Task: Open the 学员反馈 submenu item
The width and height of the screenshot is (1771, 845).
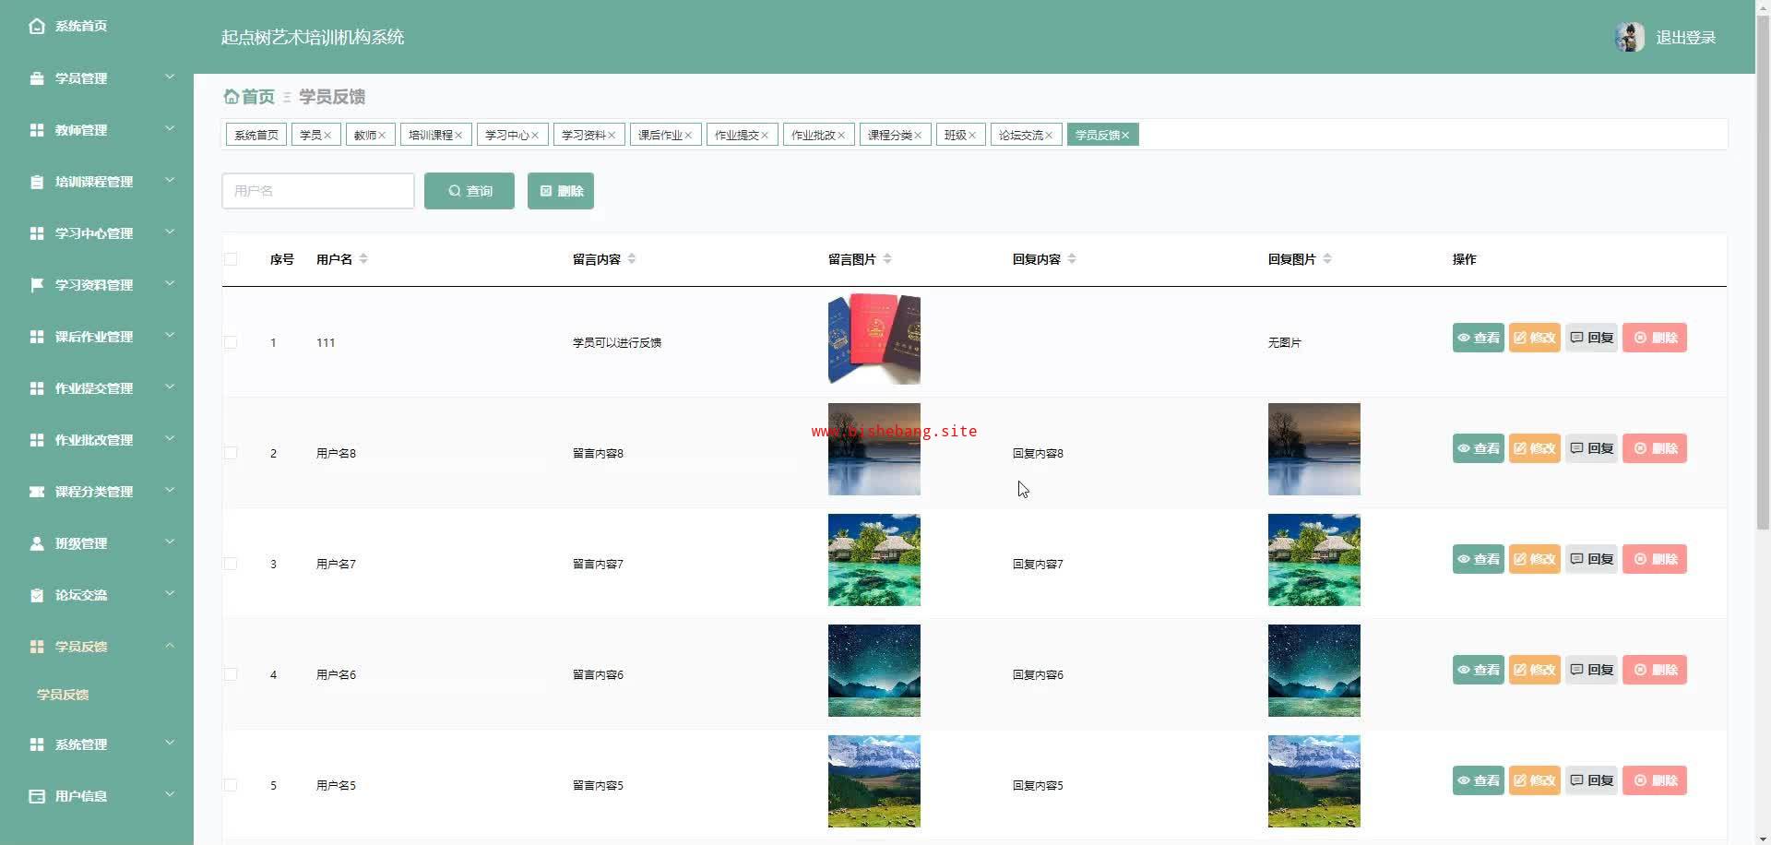Action: 63,695
